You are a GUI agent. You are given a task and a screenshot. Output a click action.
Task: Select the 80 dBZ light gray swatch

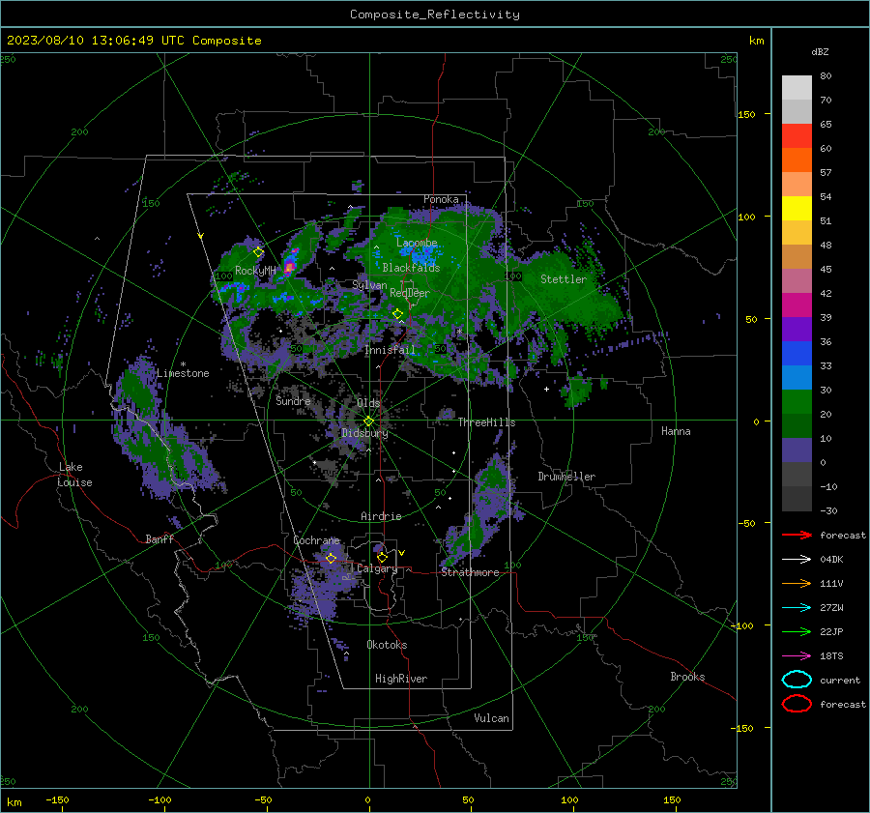click(x=797, y=88)
